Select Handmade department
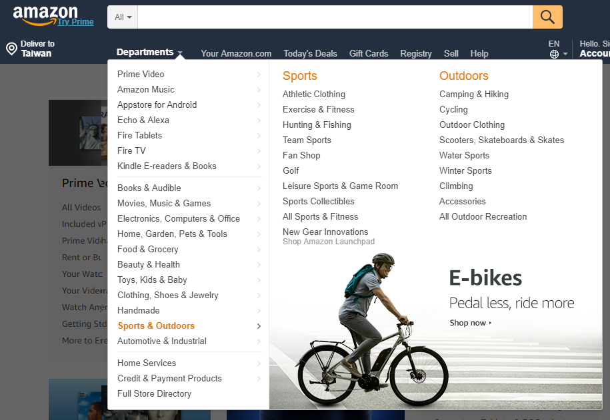Image resolution: width=610 pixels, height=420 pixels. click(x=139, y=310)
